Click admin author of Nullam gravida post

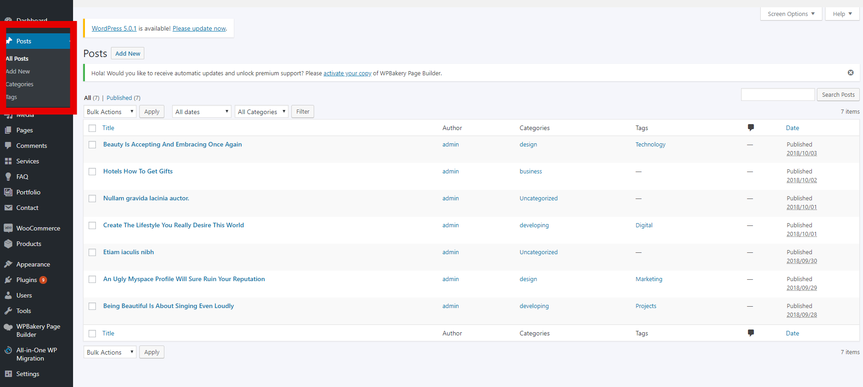(x=451, y=198)
